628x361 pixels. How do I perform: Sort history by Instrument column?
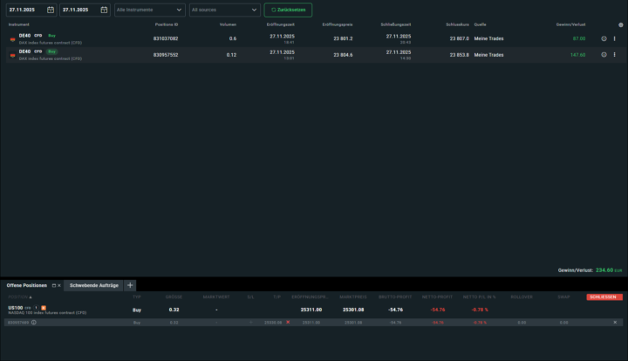pyautogui.click(x=19, y=24)
